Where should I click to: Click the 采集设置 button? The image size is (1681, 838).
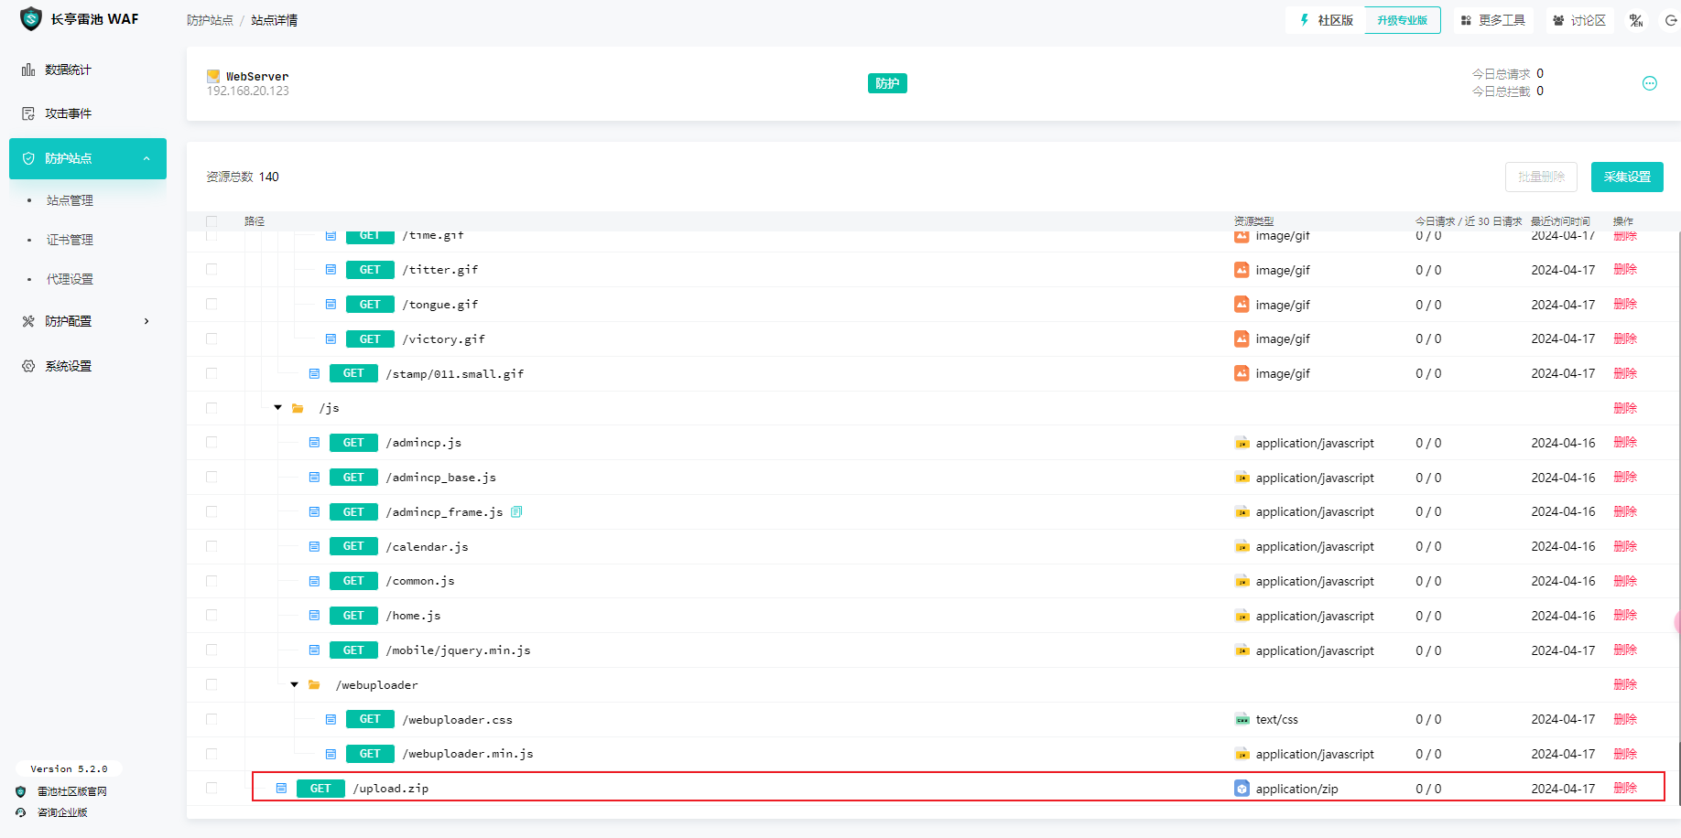[x=1627, y=177]
